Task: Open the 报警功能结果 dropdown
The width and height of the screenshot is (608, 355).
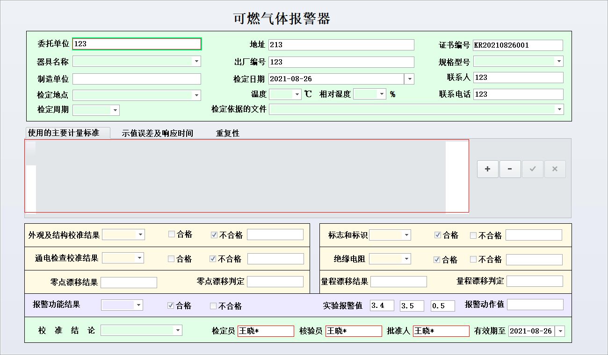Action: 138,305
